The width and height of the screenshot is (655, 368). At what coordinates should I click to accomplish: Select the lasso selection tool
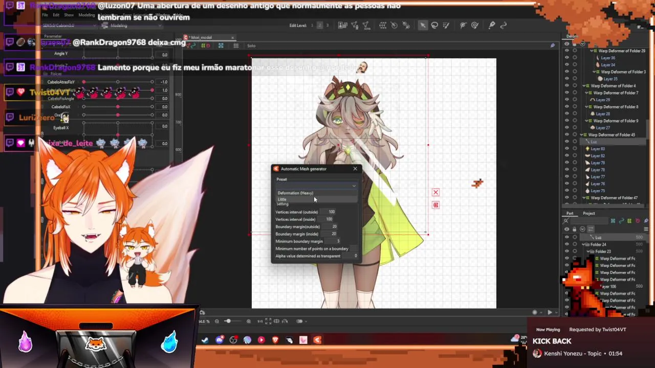pos(434,25)
